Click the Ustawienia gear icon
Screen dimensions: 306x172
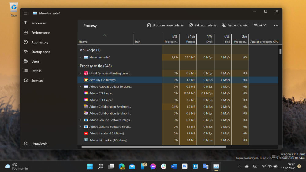(x=26, y=144)
